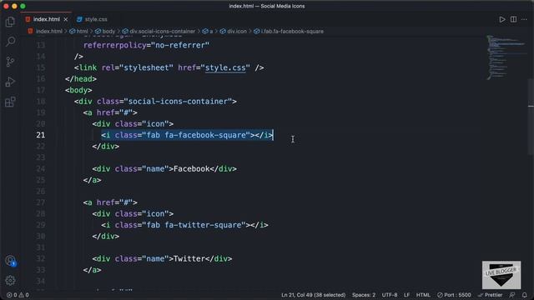Click the vertical editor scrollbar
The height and width of the screenshot is (300, 534).
(x=531, y=117)
